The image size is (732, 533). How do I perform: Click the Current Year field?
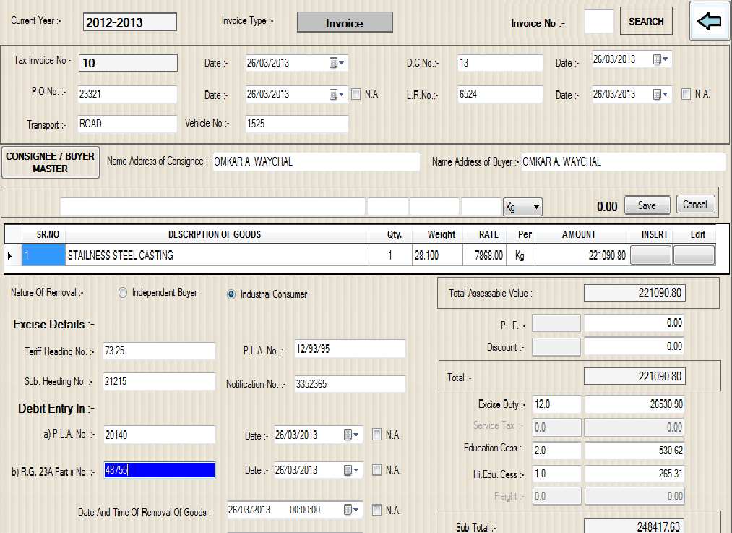[130, 22]
